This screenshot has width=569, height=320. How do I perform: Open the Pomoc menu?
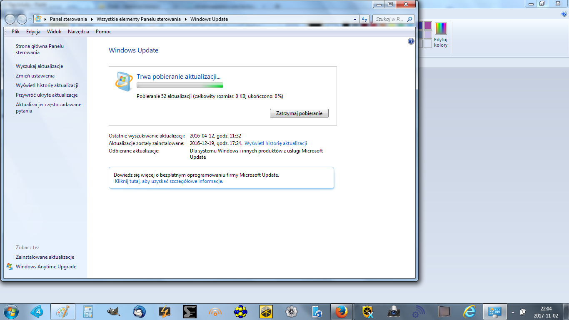tap(104, 32)
